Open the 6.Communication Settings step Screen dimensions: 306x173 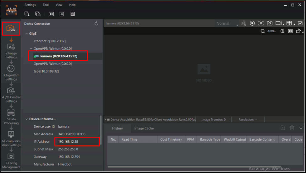(11, 139)
